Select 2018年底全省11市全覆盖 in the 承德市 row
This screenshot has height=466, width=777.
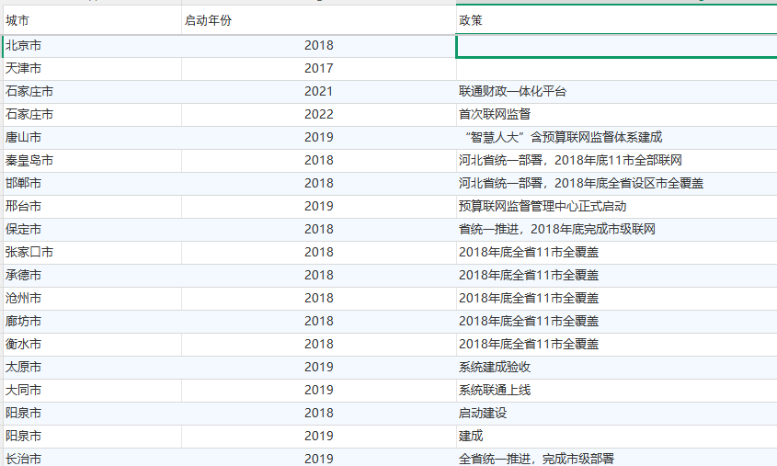[x=616, y=276]
